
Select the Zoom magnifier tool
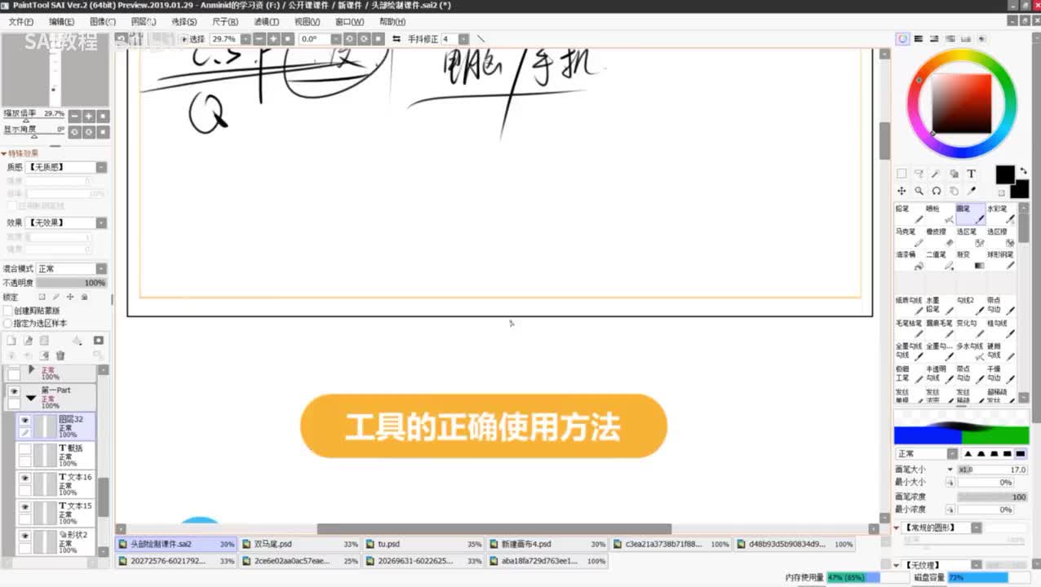(919, 191)
